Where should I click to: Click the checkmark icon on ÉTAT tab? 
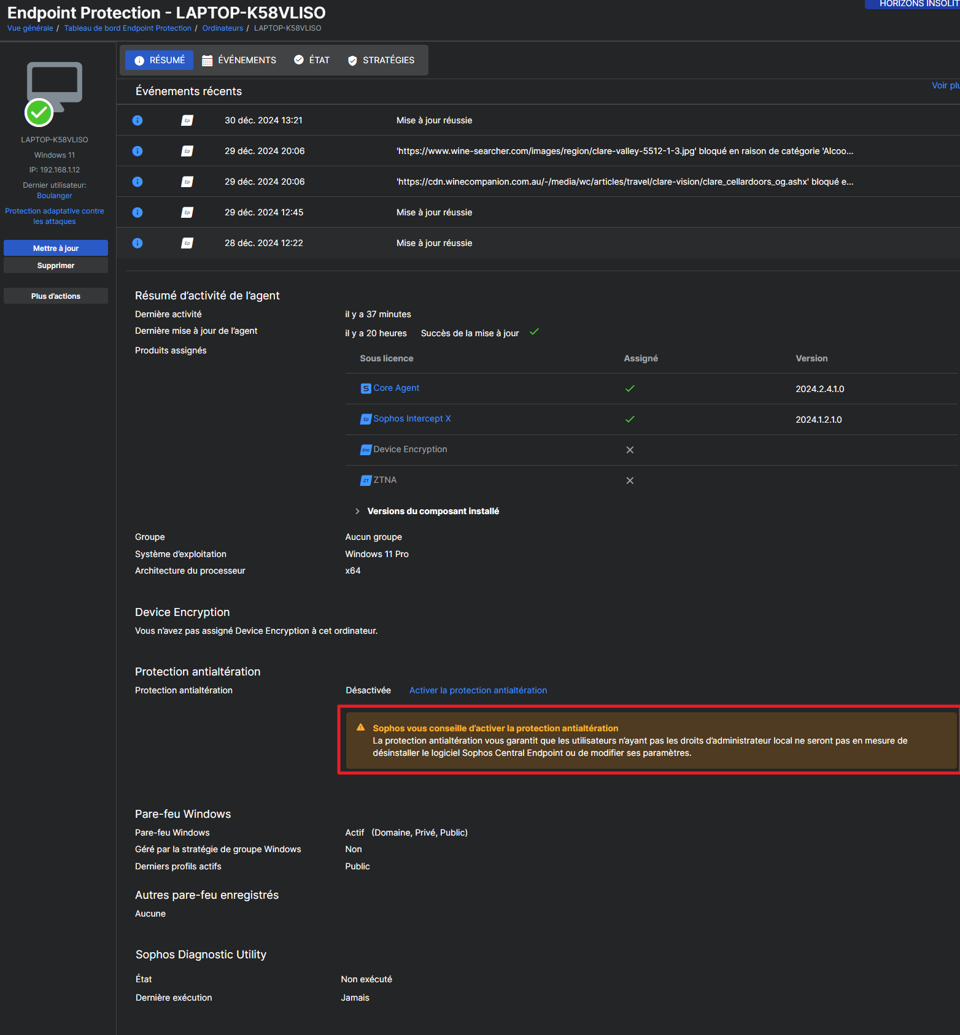(299, 60)
